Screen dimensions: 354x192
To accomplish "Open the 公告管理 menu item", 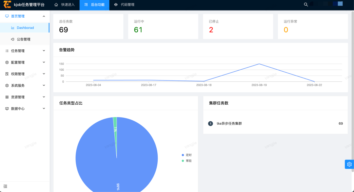I will point(25,39).
